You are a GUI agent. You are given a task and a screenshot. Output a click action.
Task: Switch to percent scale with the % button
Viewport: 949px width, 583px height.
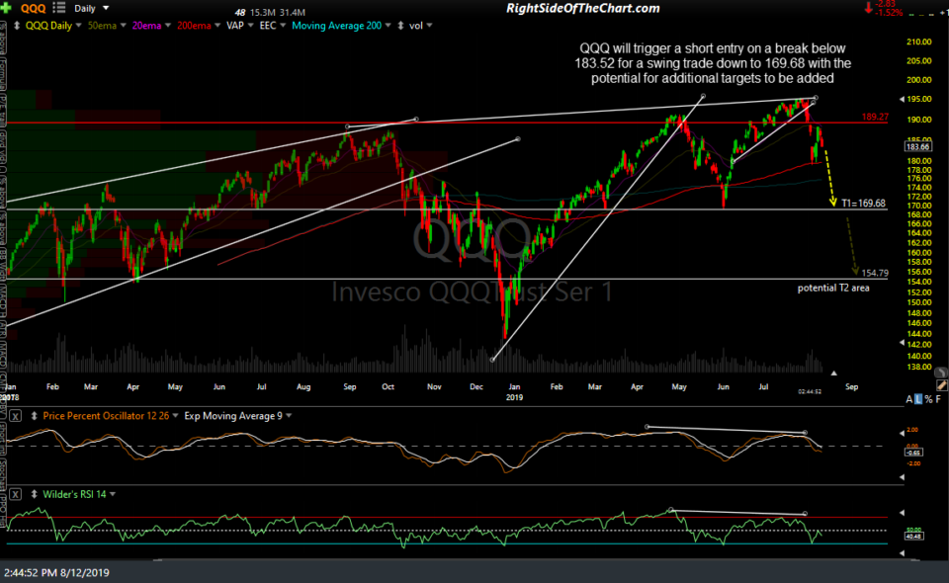pyautogui.click(x=927, y=399)
